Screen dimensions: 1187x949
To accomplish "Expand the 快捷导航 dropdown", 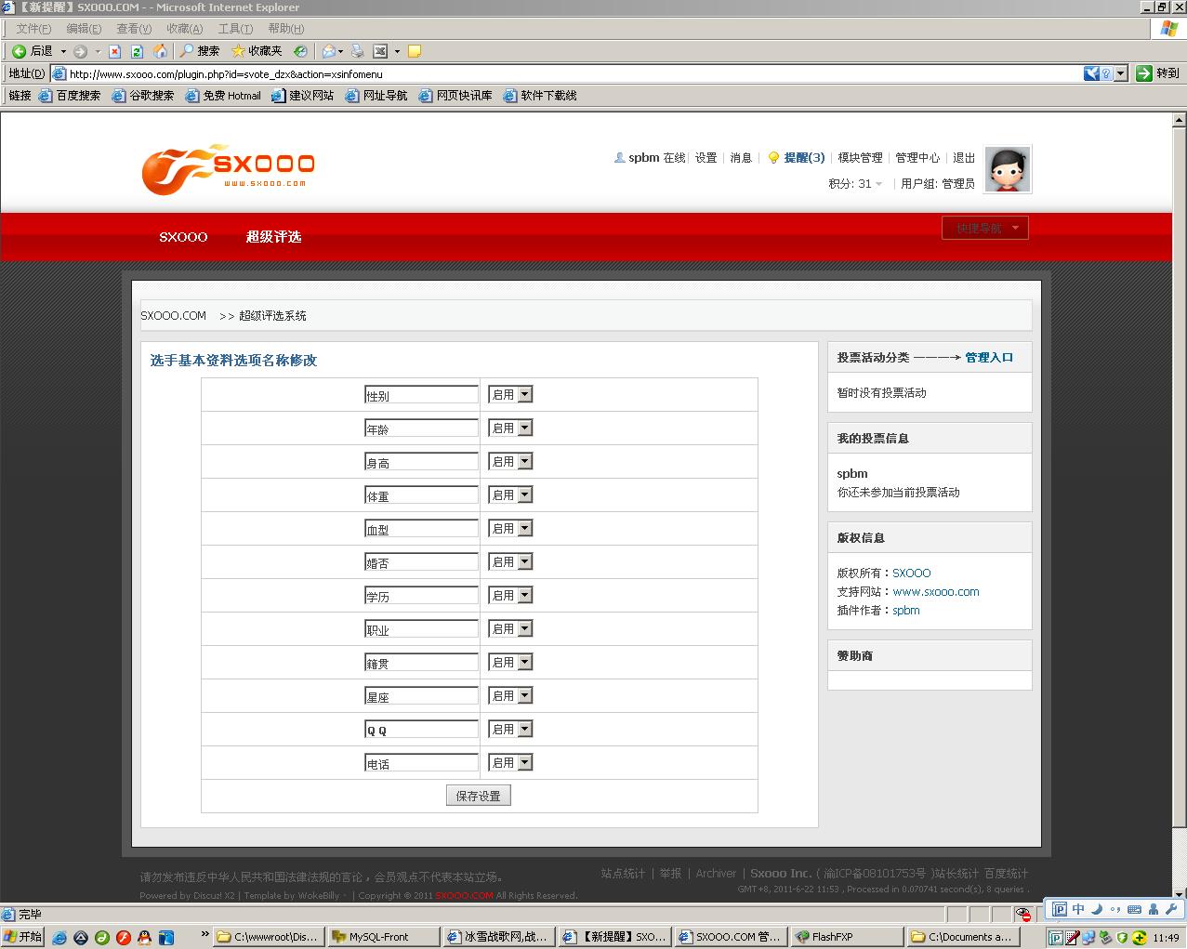I will (x=984, y=227).
